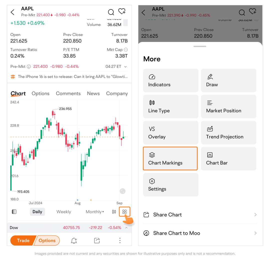Expand chart with the fullscreen icon
This screenshot has width=270, height=261.
[x=122, y=191]
